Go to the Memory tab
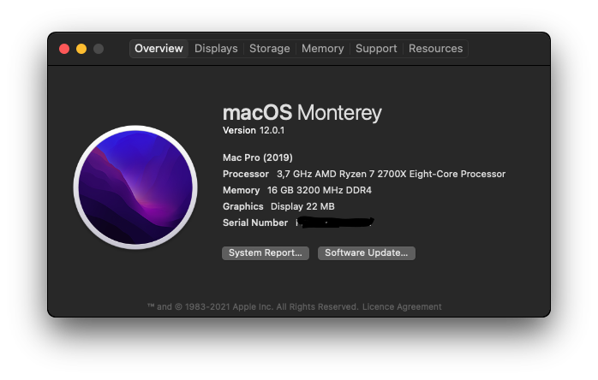This screenshot has width=598, height=380. click(322, 49)
